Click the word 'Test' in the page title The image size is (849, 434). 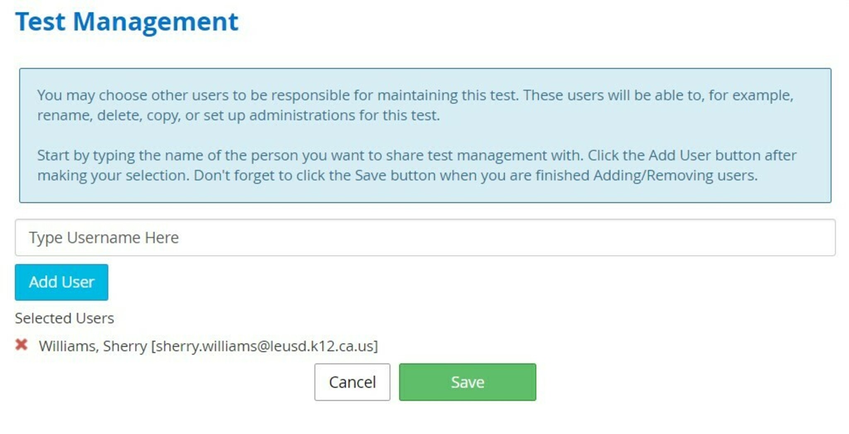(40, 22)
